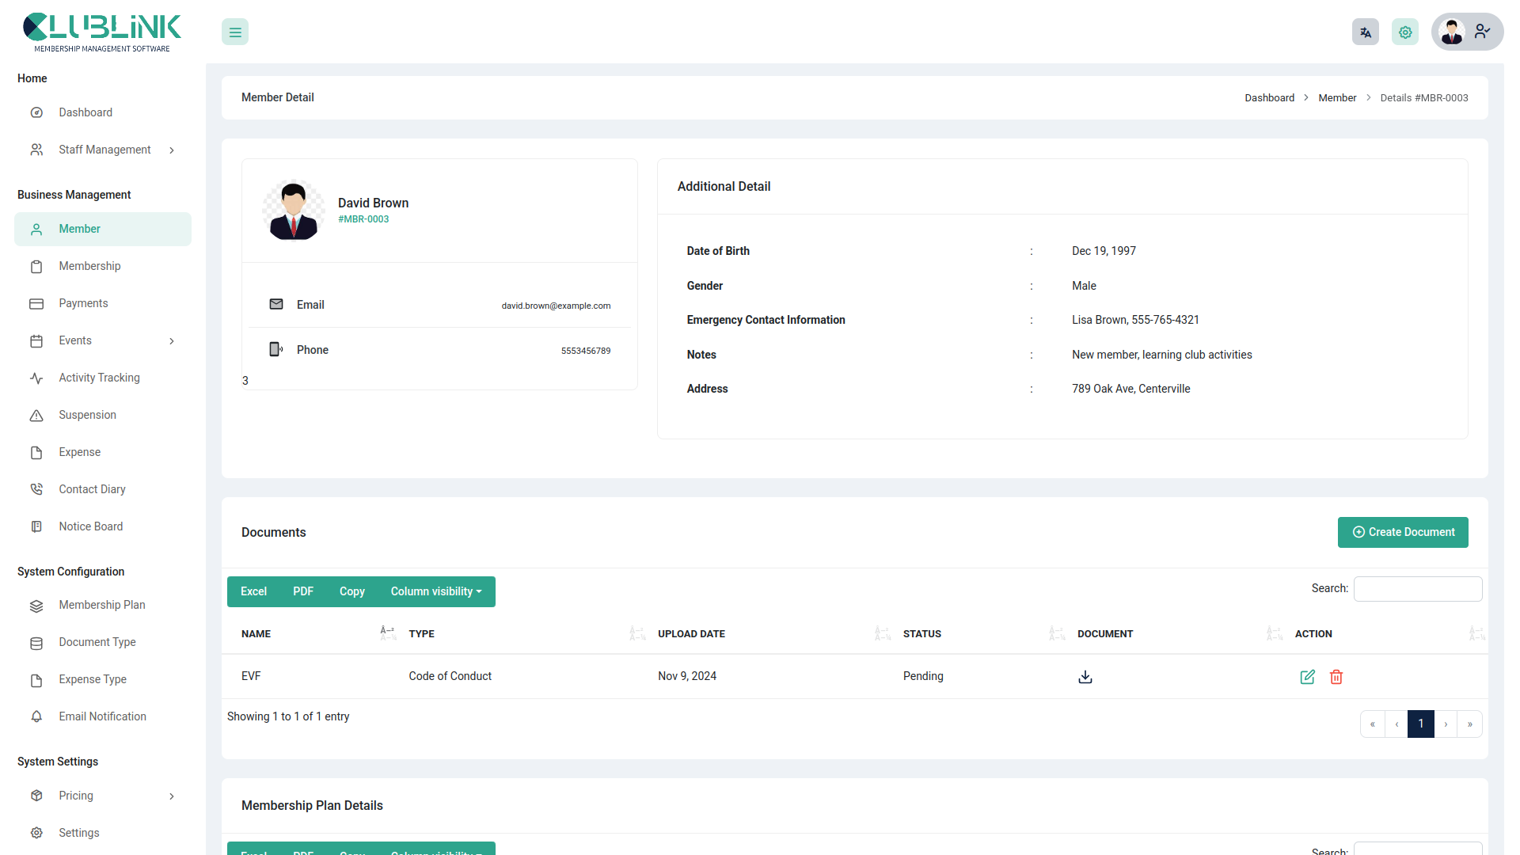Click inside the documents Search field
1520x855 pixels.
pyautogui.click(x=1417, y=588)
